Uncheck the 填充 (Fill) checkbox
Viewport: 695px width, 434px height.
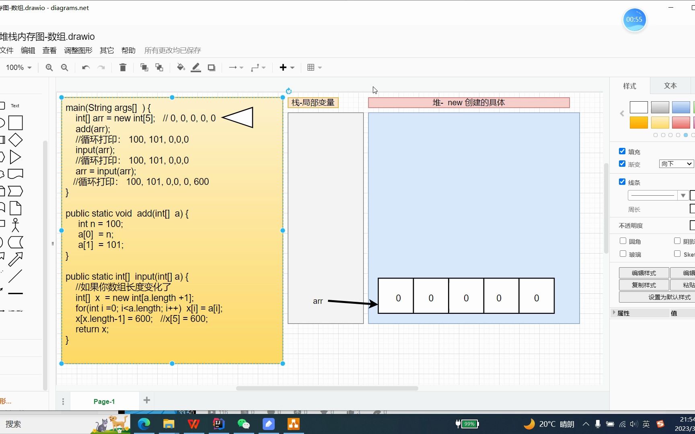(621, 151)
